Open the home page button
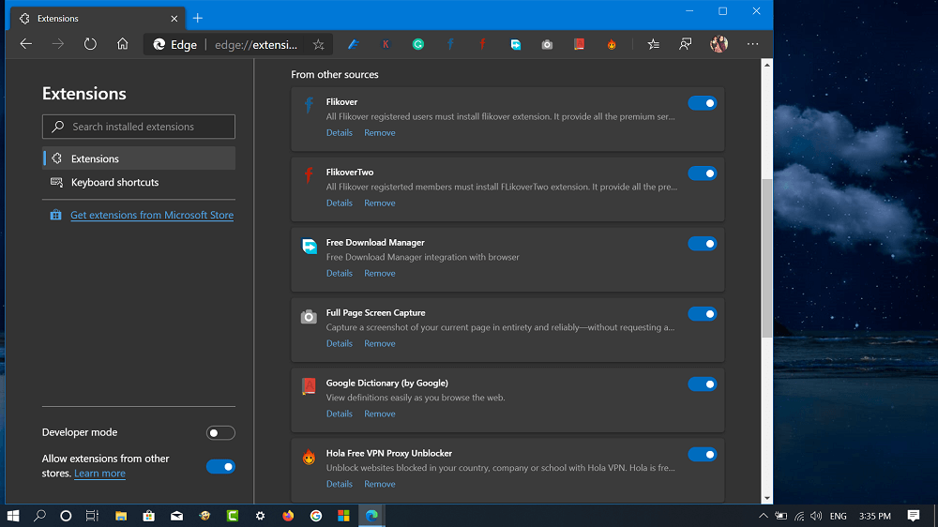938x527 pixels. click(123, 44)
